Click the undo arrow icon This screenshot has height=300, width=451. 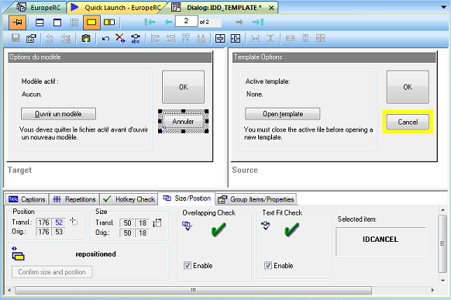[x=105, y=39]
